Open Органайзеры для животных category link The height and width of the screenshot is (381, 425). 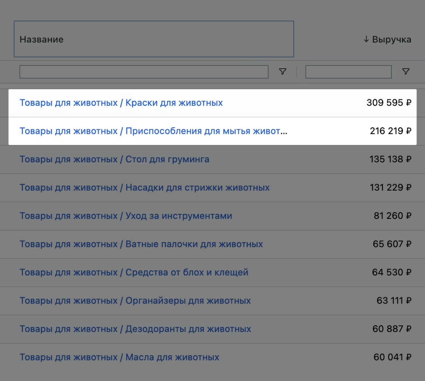[135, 300]
